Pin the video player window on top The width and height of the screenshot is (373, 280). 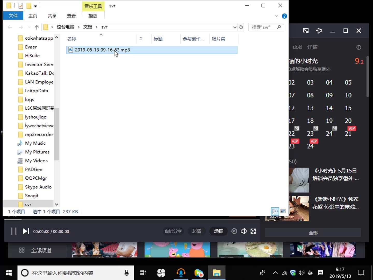click(x=319, y=31)
